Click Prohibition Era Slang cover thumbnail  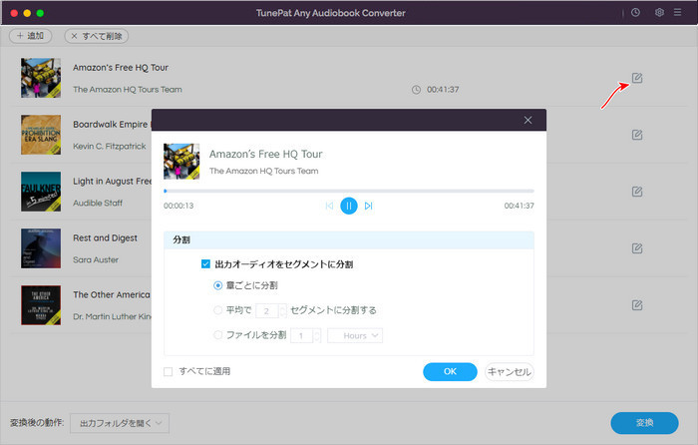click(41, 135)
